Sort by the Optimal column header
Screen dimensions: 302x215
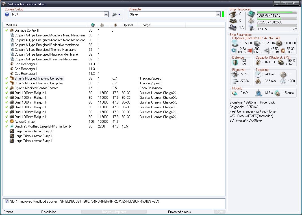pyautogui.click(x=127, y=25)
